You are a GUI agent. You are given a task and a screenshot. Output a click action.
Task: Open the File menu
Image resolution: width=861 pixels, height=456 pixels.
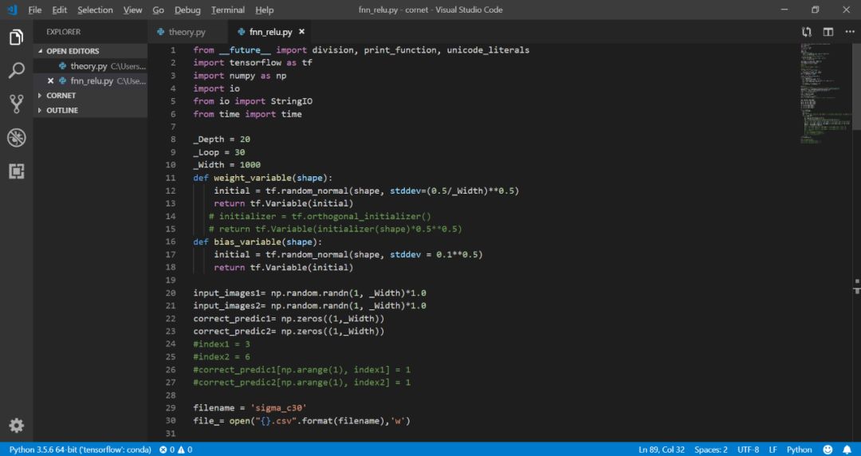pyautogui.click(x=34, y=10)
